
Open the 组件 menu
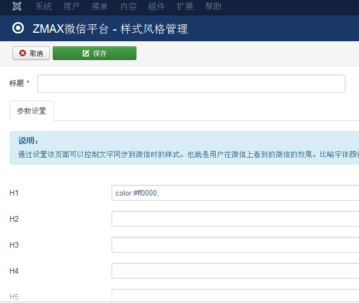coord(156,6)
